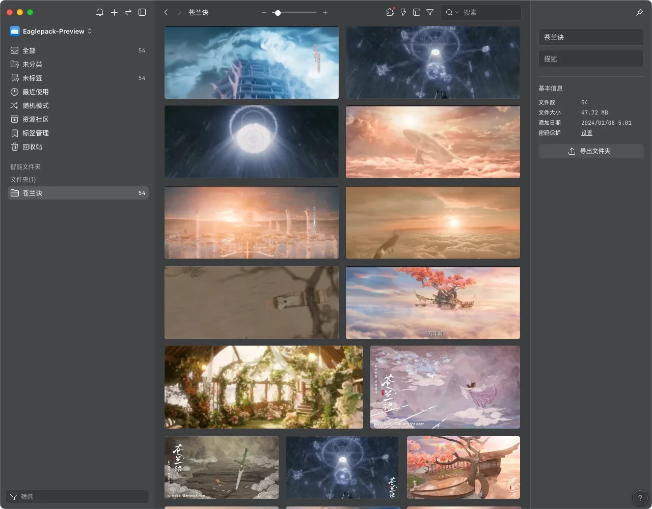652x509 pixels.
Task: Open the notifications bell
Action: coord(100,12)
